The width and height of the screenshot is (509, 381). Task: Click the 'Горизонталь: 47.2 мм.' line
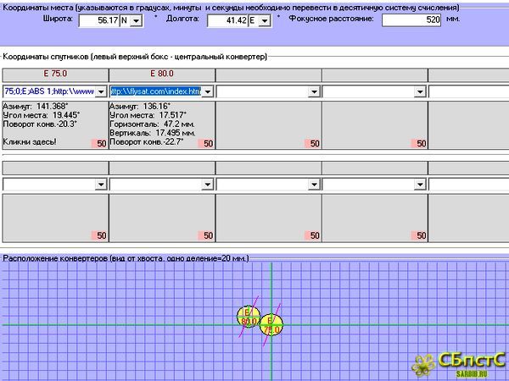coord(152,124)
